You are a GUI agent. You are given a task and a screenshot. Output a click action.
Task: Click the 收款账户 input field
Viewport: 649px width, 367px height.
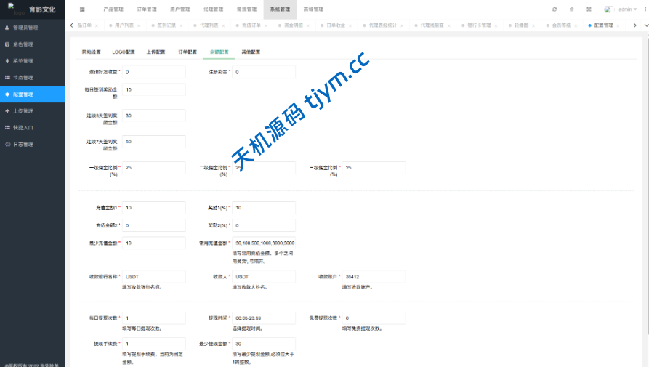click(374, 277)
